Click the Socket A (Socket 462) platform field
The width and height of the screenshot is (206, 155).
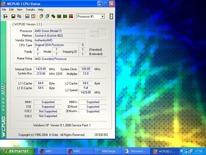tap(60, 36)
